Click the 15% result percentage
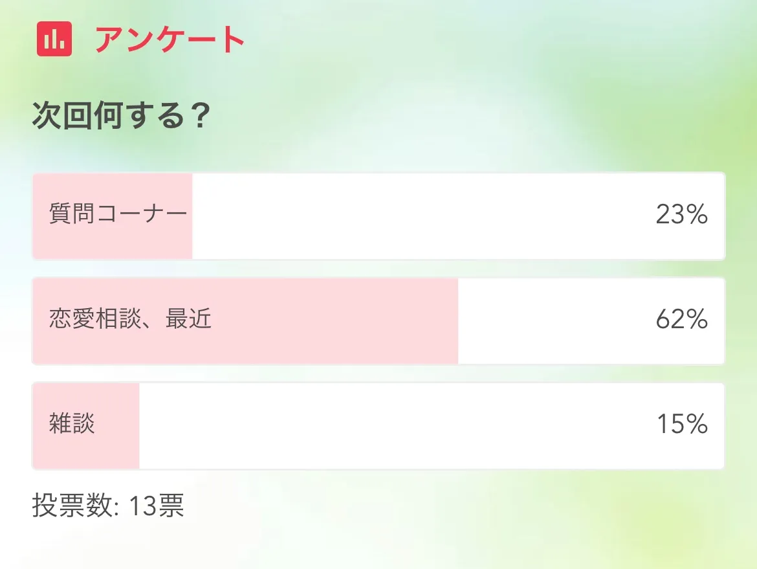This screenshot has height=569, width=757. pyautogui.click(x=682, y=425)
